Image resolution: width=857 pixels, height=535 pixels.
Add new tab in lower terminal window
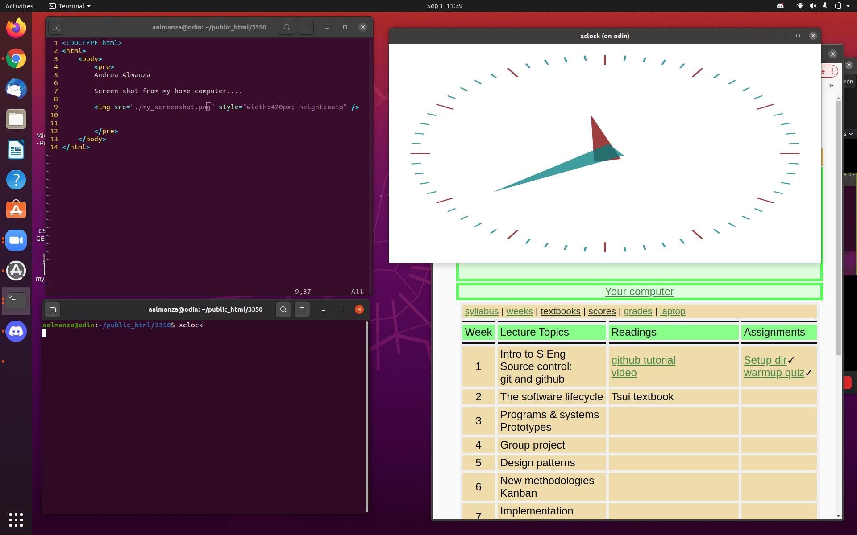tap(53, 309)
